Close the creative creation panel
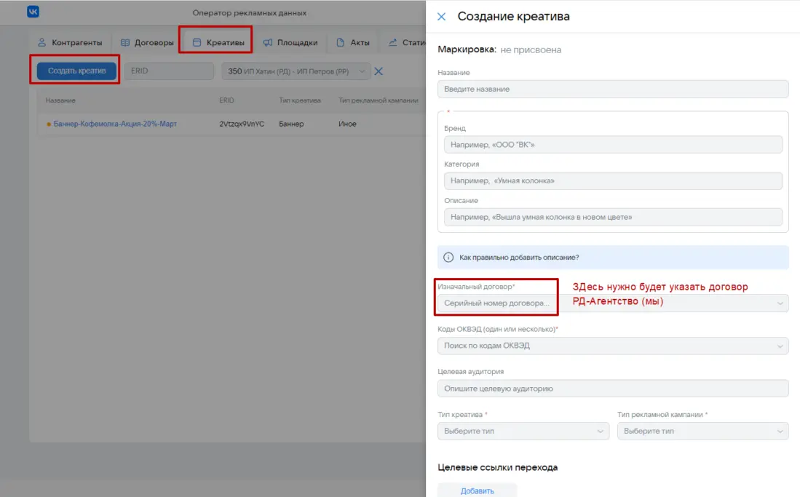This screenshot has width=800, height=497. pos(441,16)
